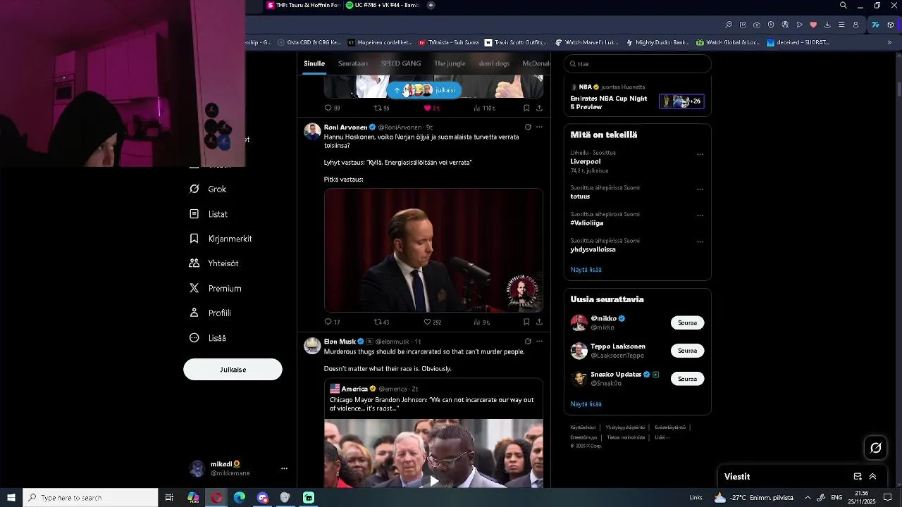Follow Sneako Updates

click(x=687, y=379)
